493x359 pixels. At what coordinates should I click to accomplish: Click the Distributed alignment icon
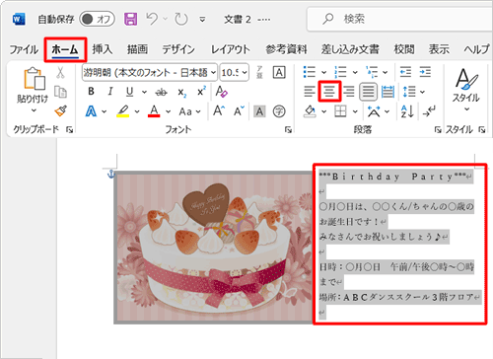click(387, 92)
